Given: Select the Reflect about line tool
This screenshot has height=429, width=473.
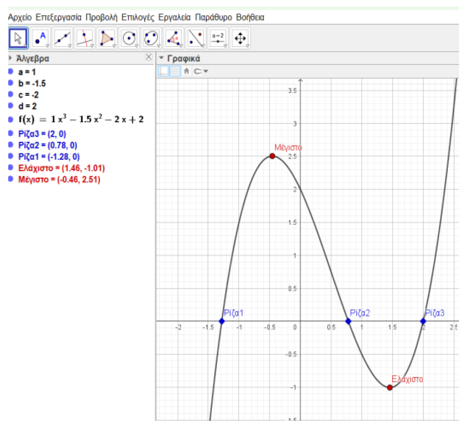Looking at the screenshot, I should pos(196,38).
